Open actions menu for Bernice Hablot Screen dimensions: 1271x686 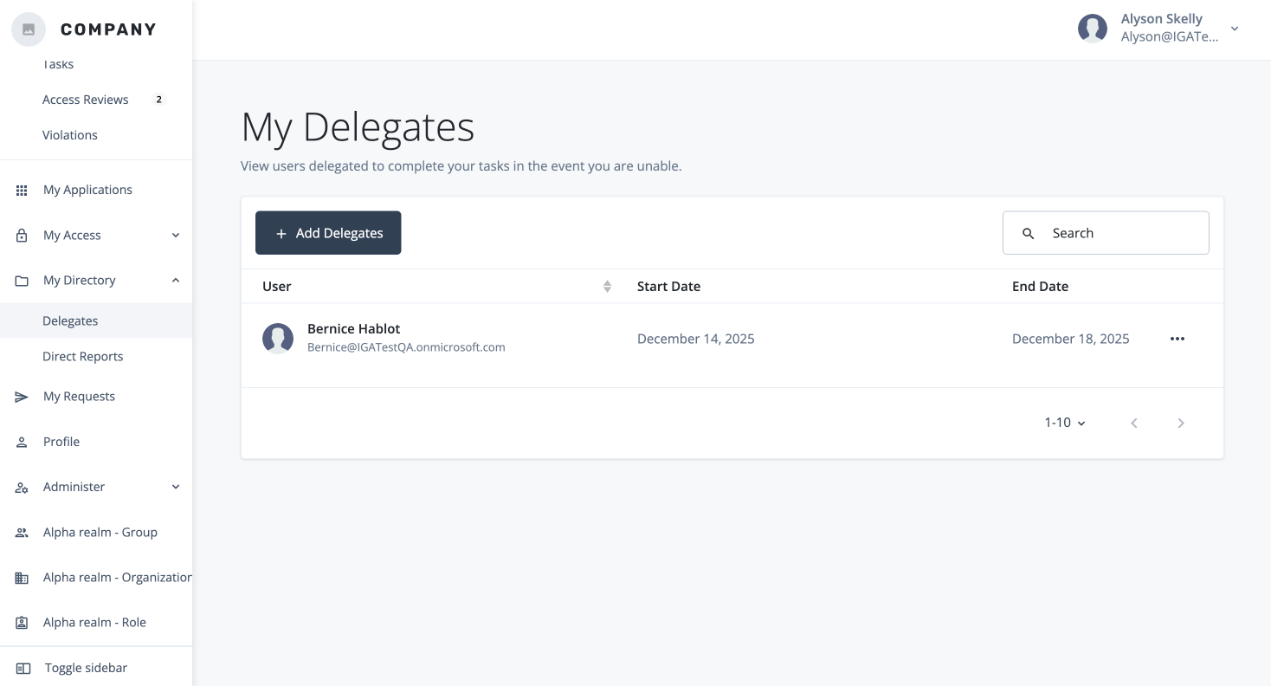pyautogui.click(x=1177, y=339)
